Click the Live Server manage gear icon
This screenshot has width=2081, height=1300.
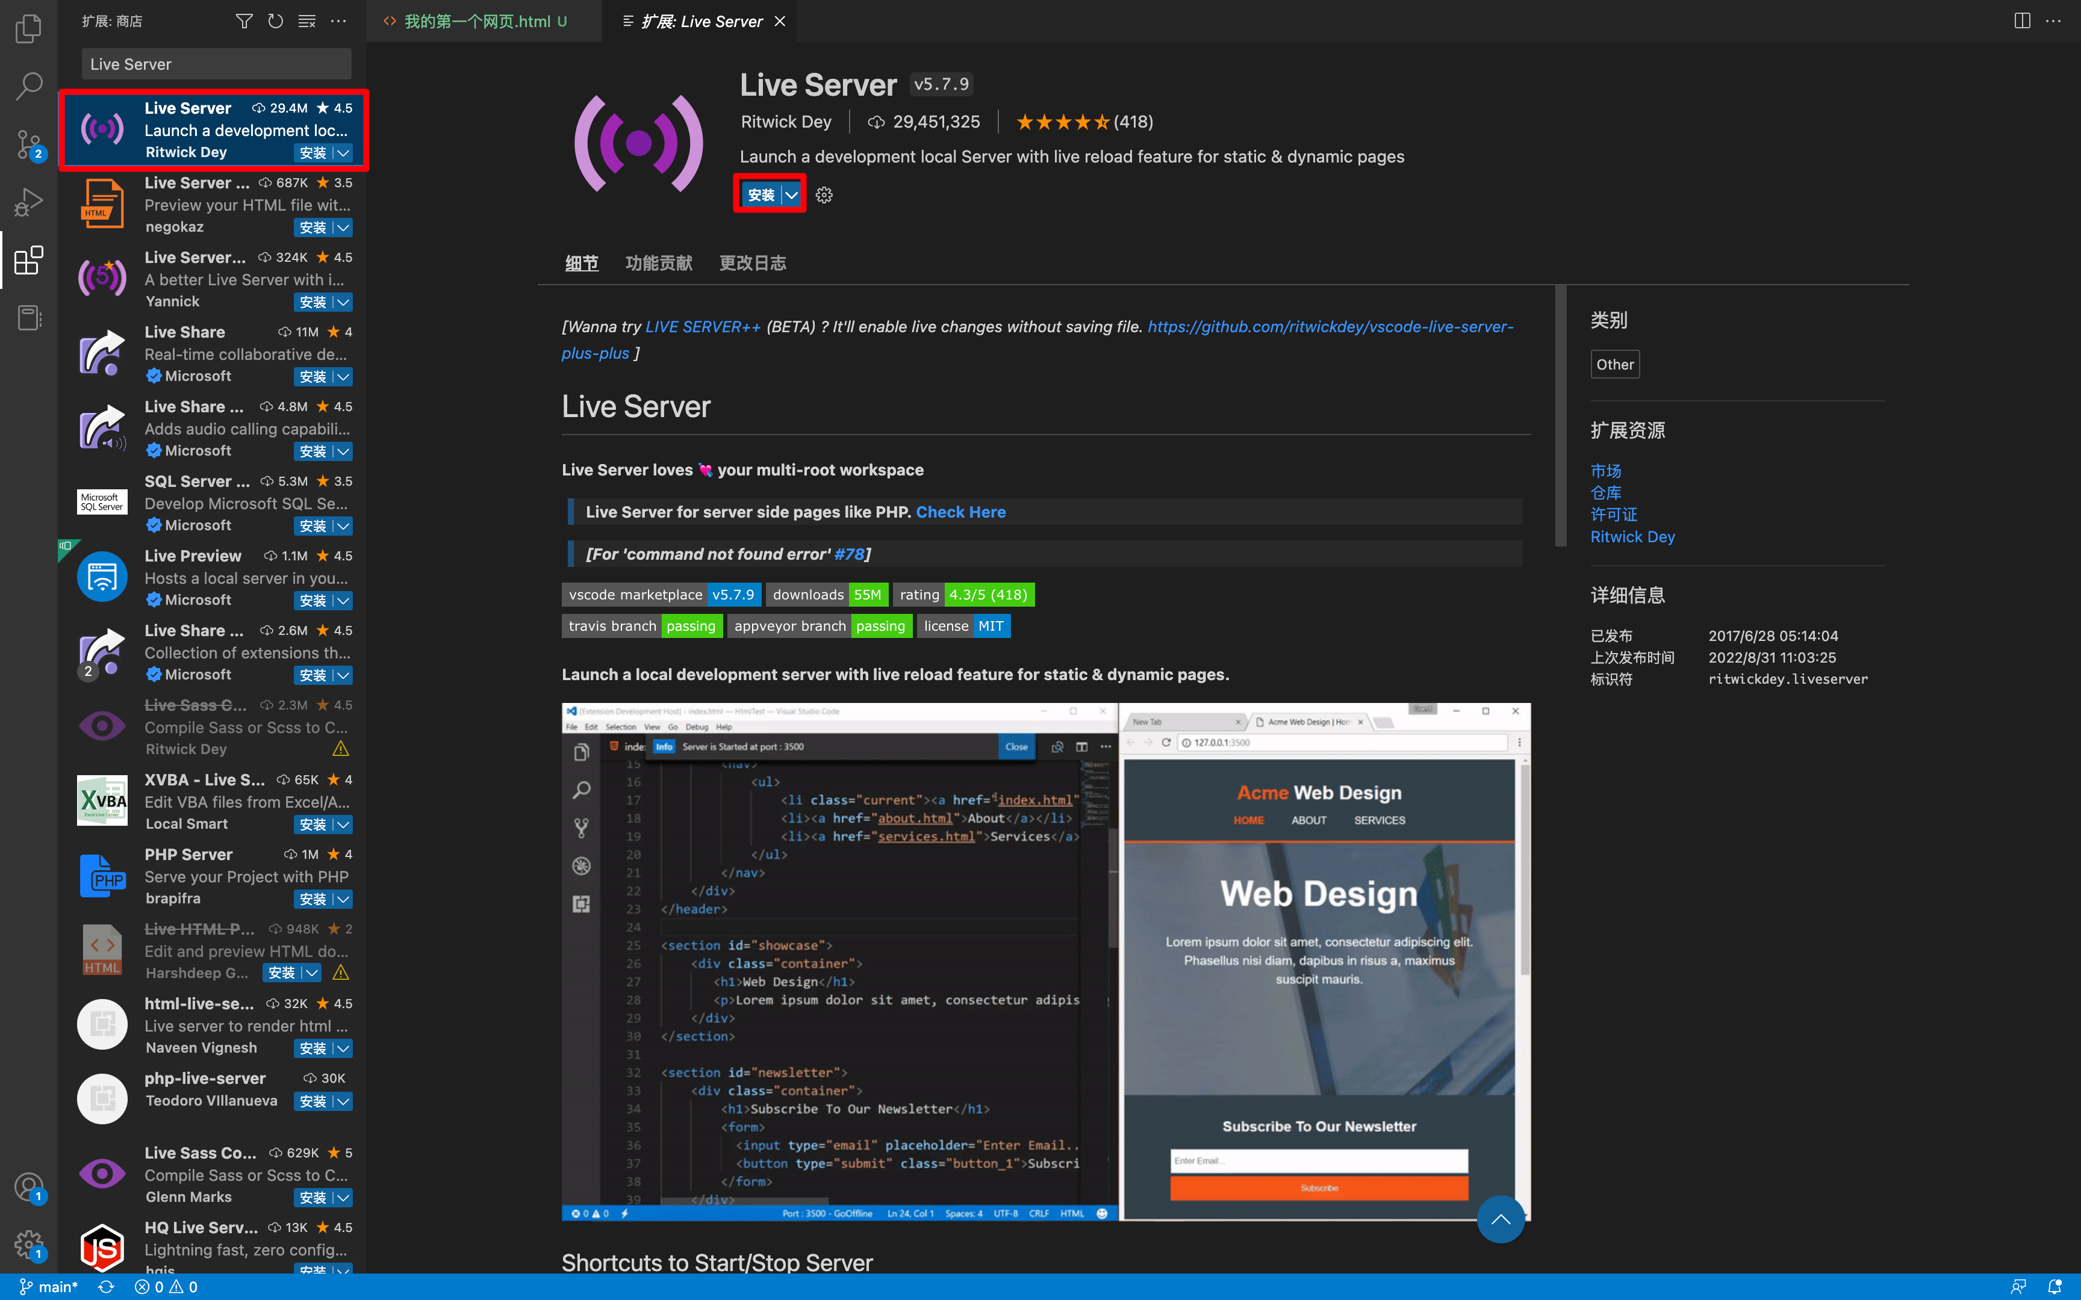[824, 195]
